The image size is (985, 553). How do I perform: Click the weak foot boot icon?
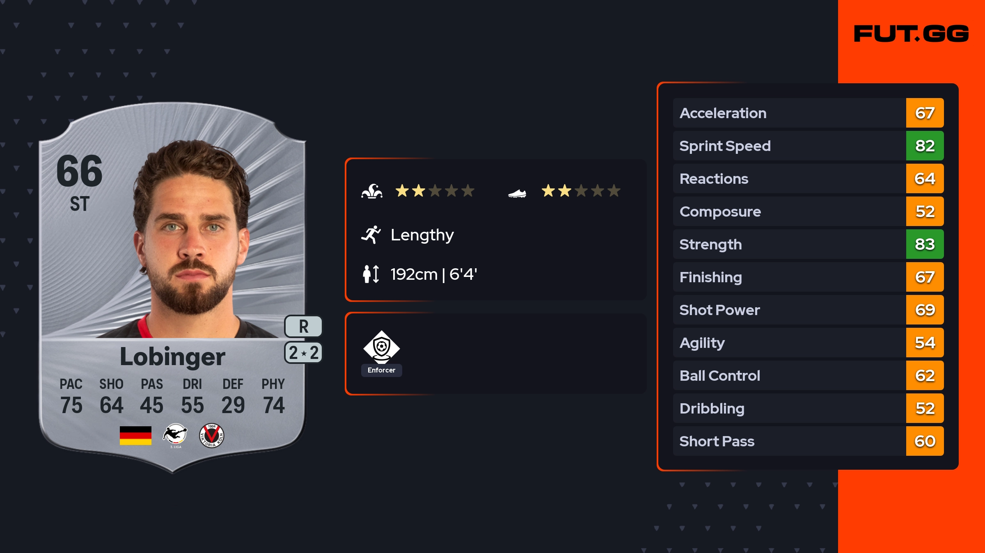pyautogui.click(x=517, y=193)
